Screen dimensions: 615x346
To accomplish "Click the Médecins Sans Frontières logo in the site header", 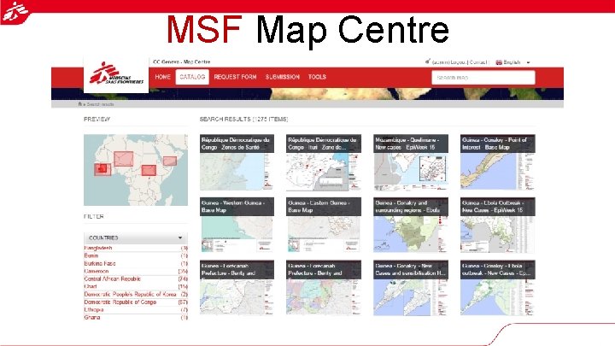I will tap(116, 74).
